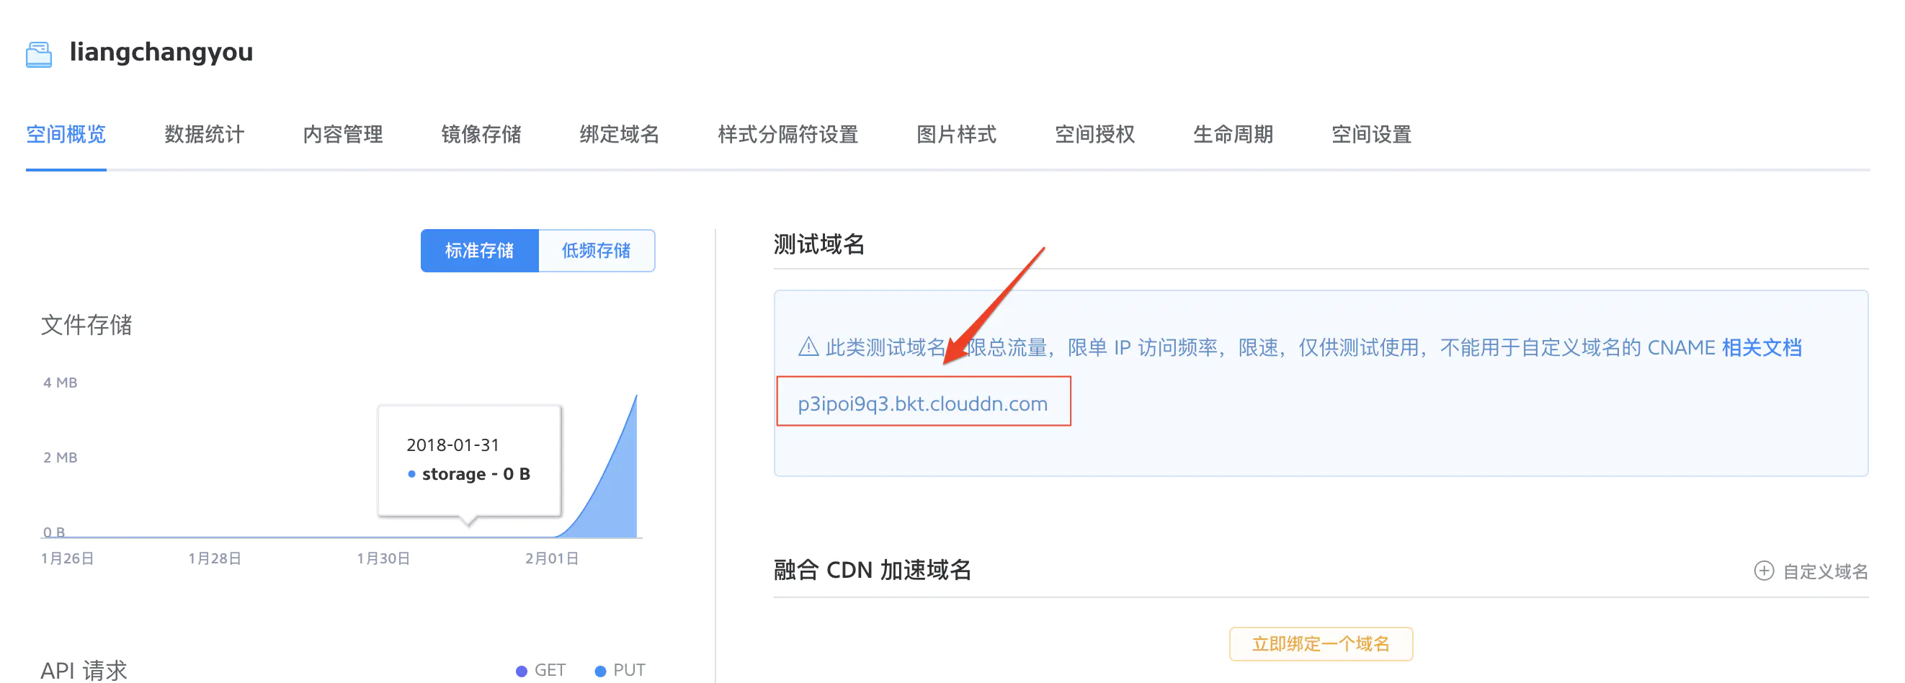Open the 空间概览 tab
This screenshot has width=1905, height=683.
pos(66,134)
